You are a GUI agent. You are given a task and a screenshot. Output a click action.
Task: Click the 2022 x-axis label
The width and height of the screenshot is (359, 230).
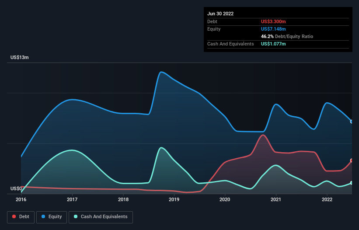[327, 199]
